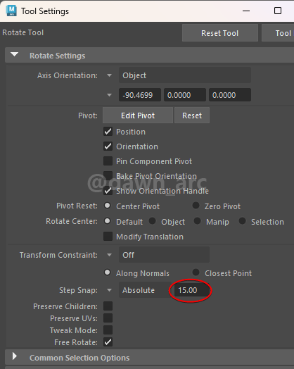294x369 pixels.
Task: Enable the Modify Translation checkbox
Action: pyautogui.click(x=108, y=237)
